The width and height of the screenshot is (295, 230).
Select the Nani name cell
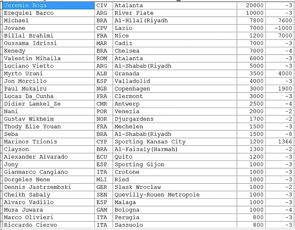pos(48,112)
